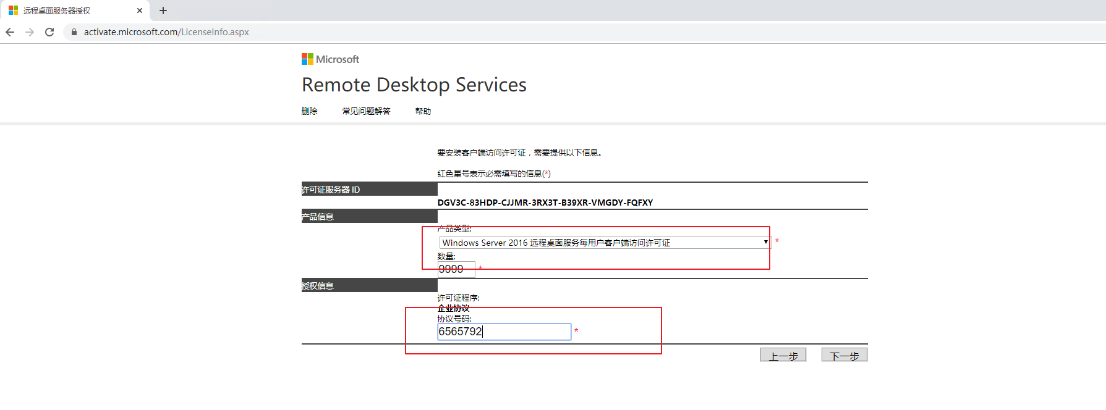The image size is (1106, 410).
Task: Click the 授权信息 section header
Action: coord(369,285)
